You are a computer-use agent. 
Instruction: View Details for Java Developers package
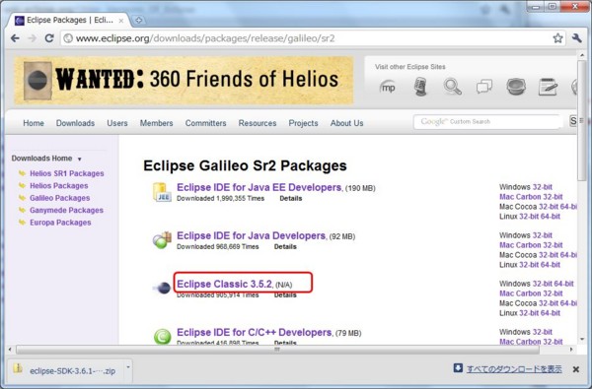coord(285,246)
